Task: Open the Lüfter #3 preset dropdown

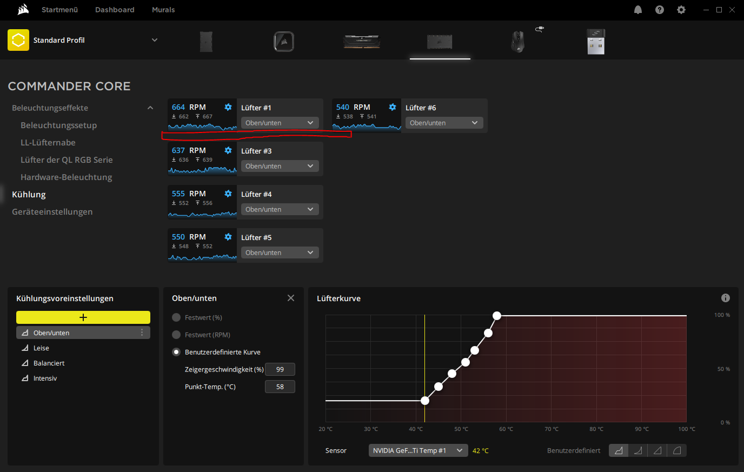Action: coord(280,166)
